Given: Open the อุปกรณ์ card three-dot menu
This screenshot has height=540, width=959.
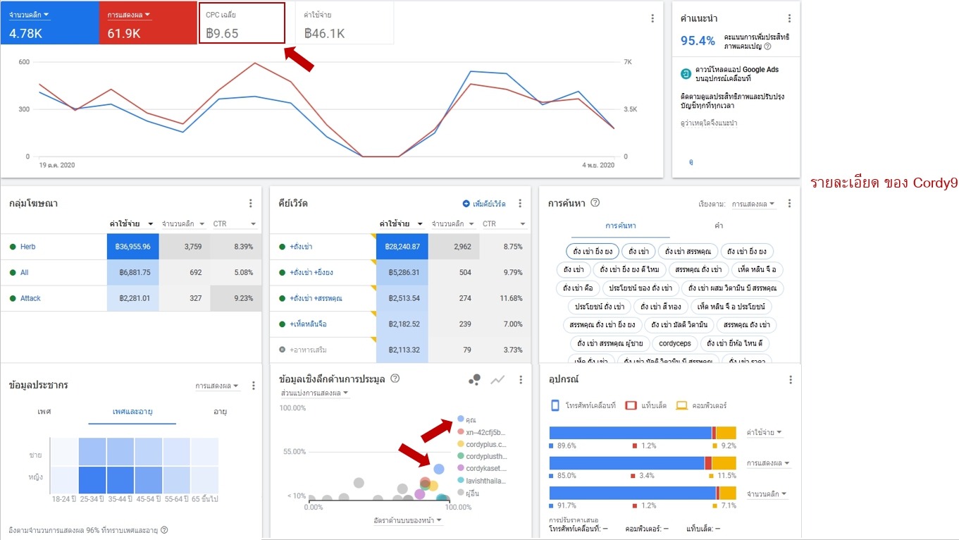Looking at the screenshot, I should 790,379.
